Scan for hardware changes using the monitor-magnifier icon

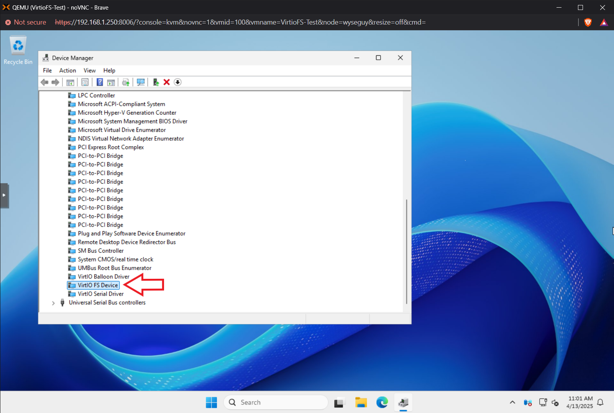point(141,82)
